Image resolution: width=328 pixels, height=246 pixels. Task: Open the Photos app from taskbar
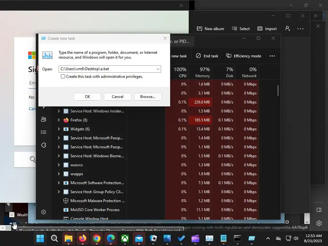point(167,238)
